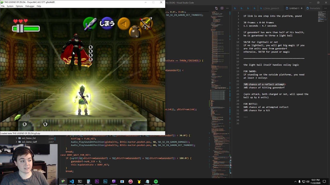330x185 pixels.
Task: Select the ovl_Demo_Ext tree item
Action: 29,138
